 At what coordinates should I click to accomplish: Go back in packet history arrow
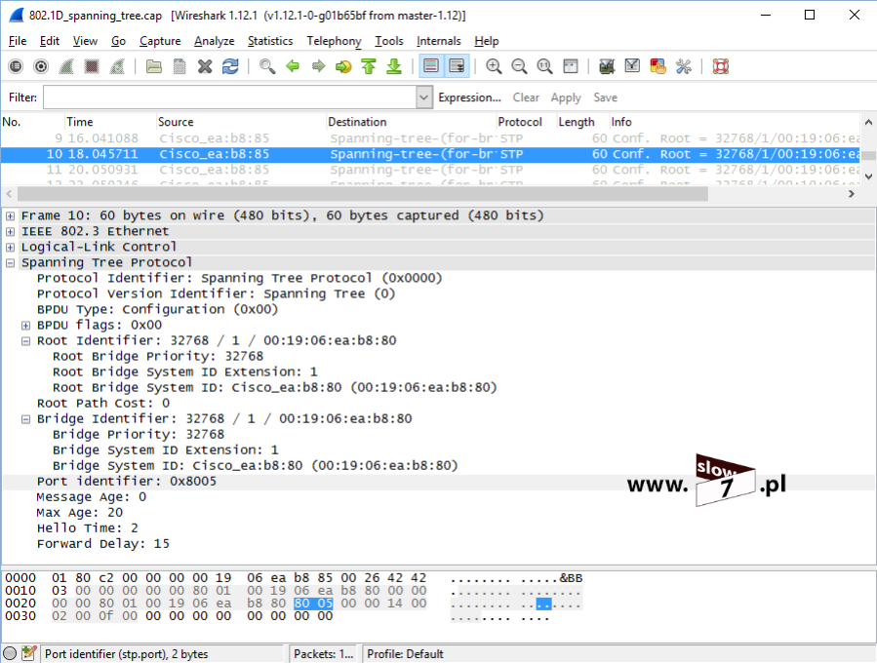(293, 66)
